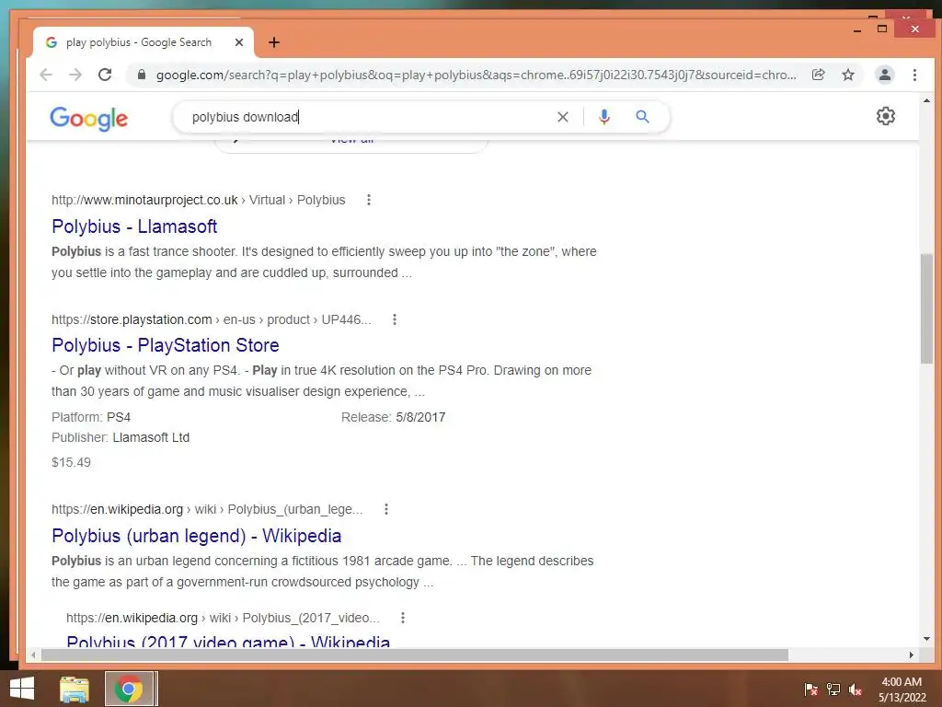Click the Release: 5/8/2017 text
The image size is (942, 707).
point(393,417)
